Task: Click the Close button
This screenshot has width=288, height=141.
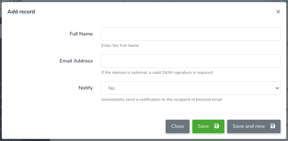Action: click(177, 126)
